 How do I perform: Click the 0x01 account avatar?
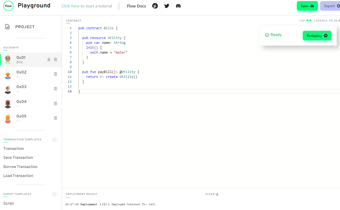(8, 60)
